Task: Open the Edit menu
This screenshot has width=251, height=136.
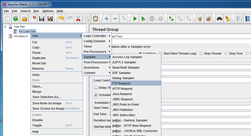Action: tap(14, 11)
